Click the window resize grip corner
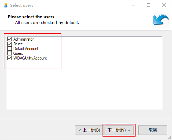The width and height of the screenshot is (172, 140). coord(169,138)
